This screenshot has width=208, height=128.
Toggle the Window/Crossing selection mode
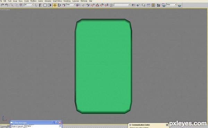[x=50, y=5]
